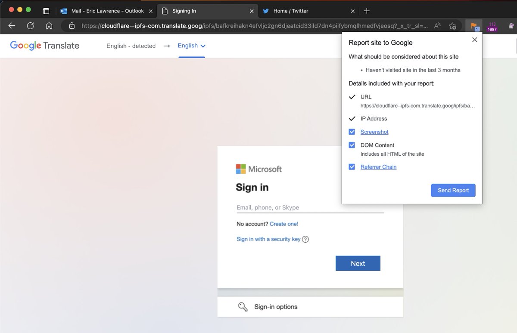This screenshot has height=333, width=517.
Task: Click the Email, phone, or Skype field
Action: click(310, 207)
